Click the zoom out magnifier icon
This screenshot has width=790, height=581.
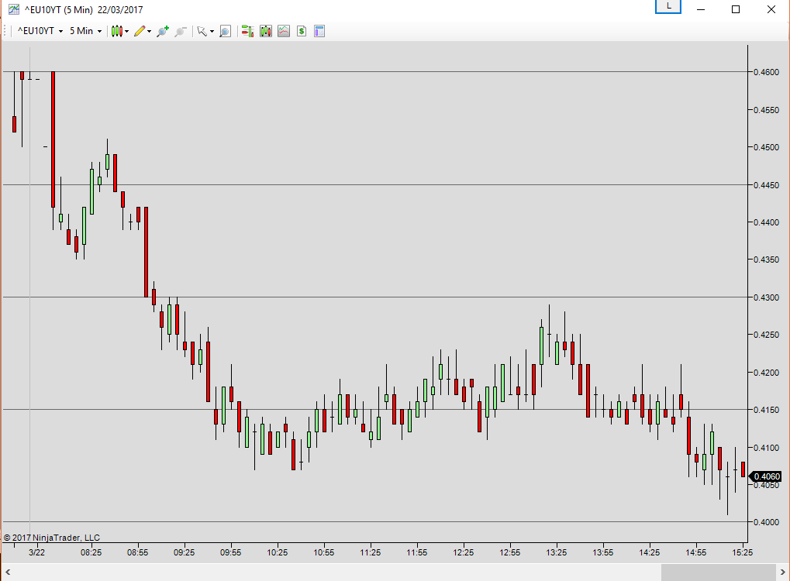tap(181, 31)
